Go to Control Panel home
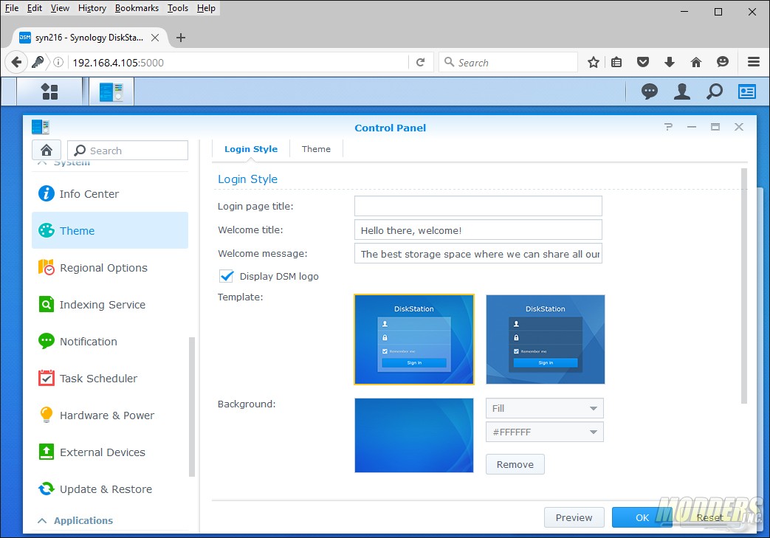 click(47, 150)
